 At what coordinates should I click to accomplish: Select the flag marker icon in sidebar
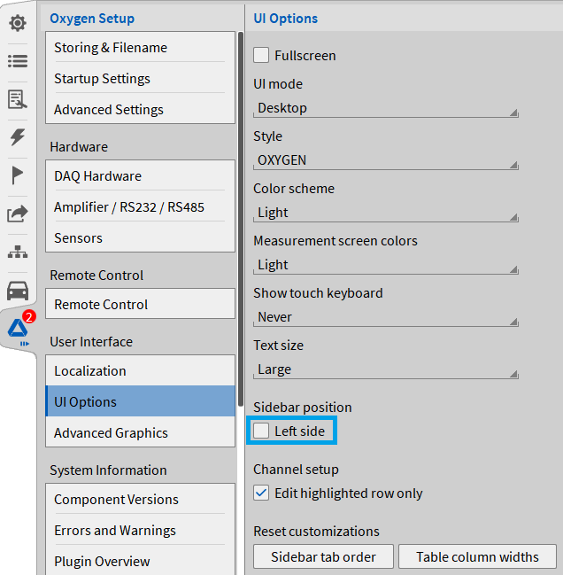point(18,175)
